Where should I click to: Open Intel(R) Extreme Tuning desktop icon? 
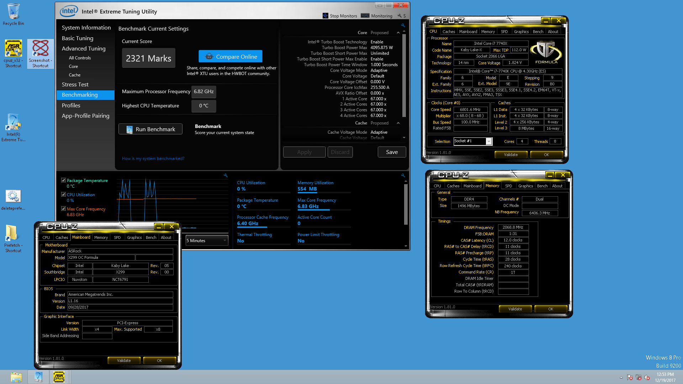pos(13,127)
